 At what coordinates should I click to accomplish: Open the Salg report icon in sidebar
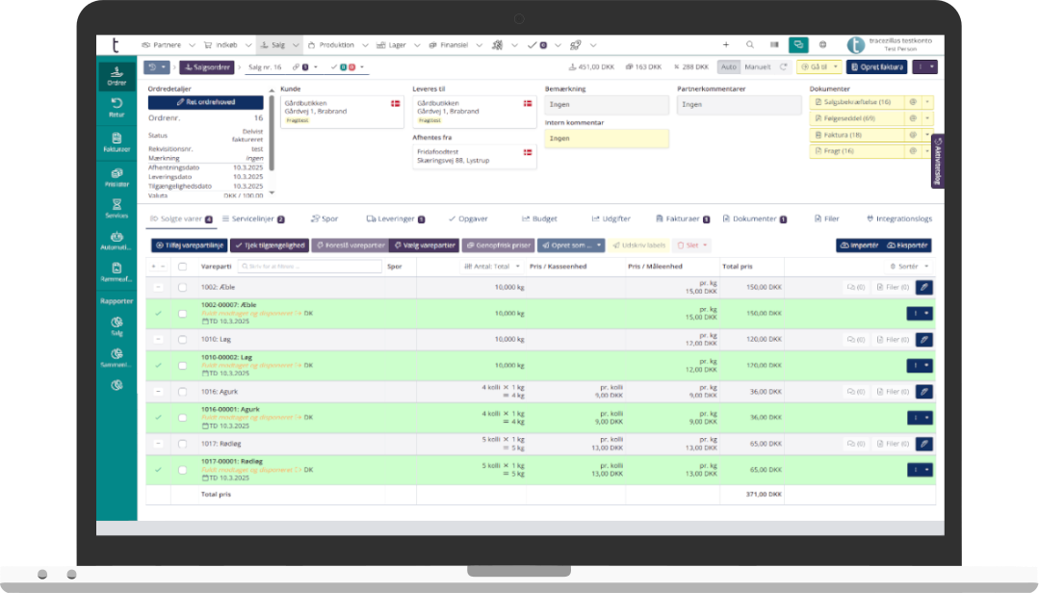pos(117,326)
